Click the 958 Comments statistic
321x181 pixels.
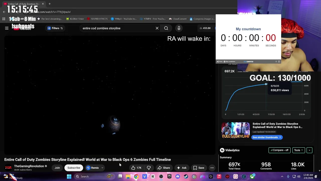(x=266, y=166)
